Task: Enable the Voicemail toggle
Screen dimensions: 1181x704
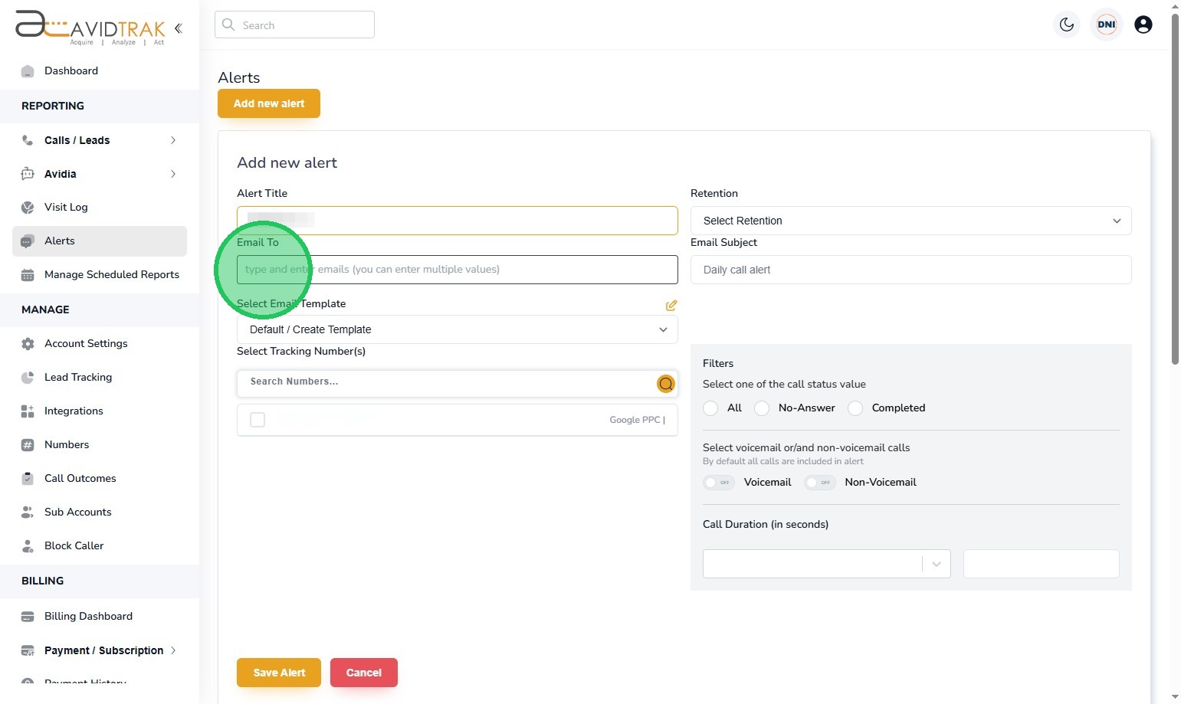Action: point(719,483)
